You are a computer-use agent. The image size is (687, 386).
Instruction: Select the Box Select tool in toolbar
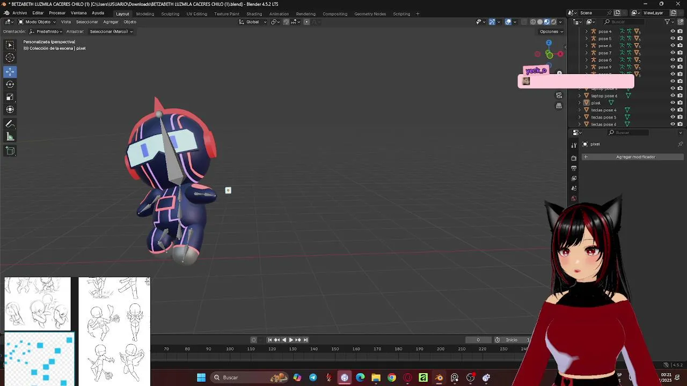click(x=10, y=45)
